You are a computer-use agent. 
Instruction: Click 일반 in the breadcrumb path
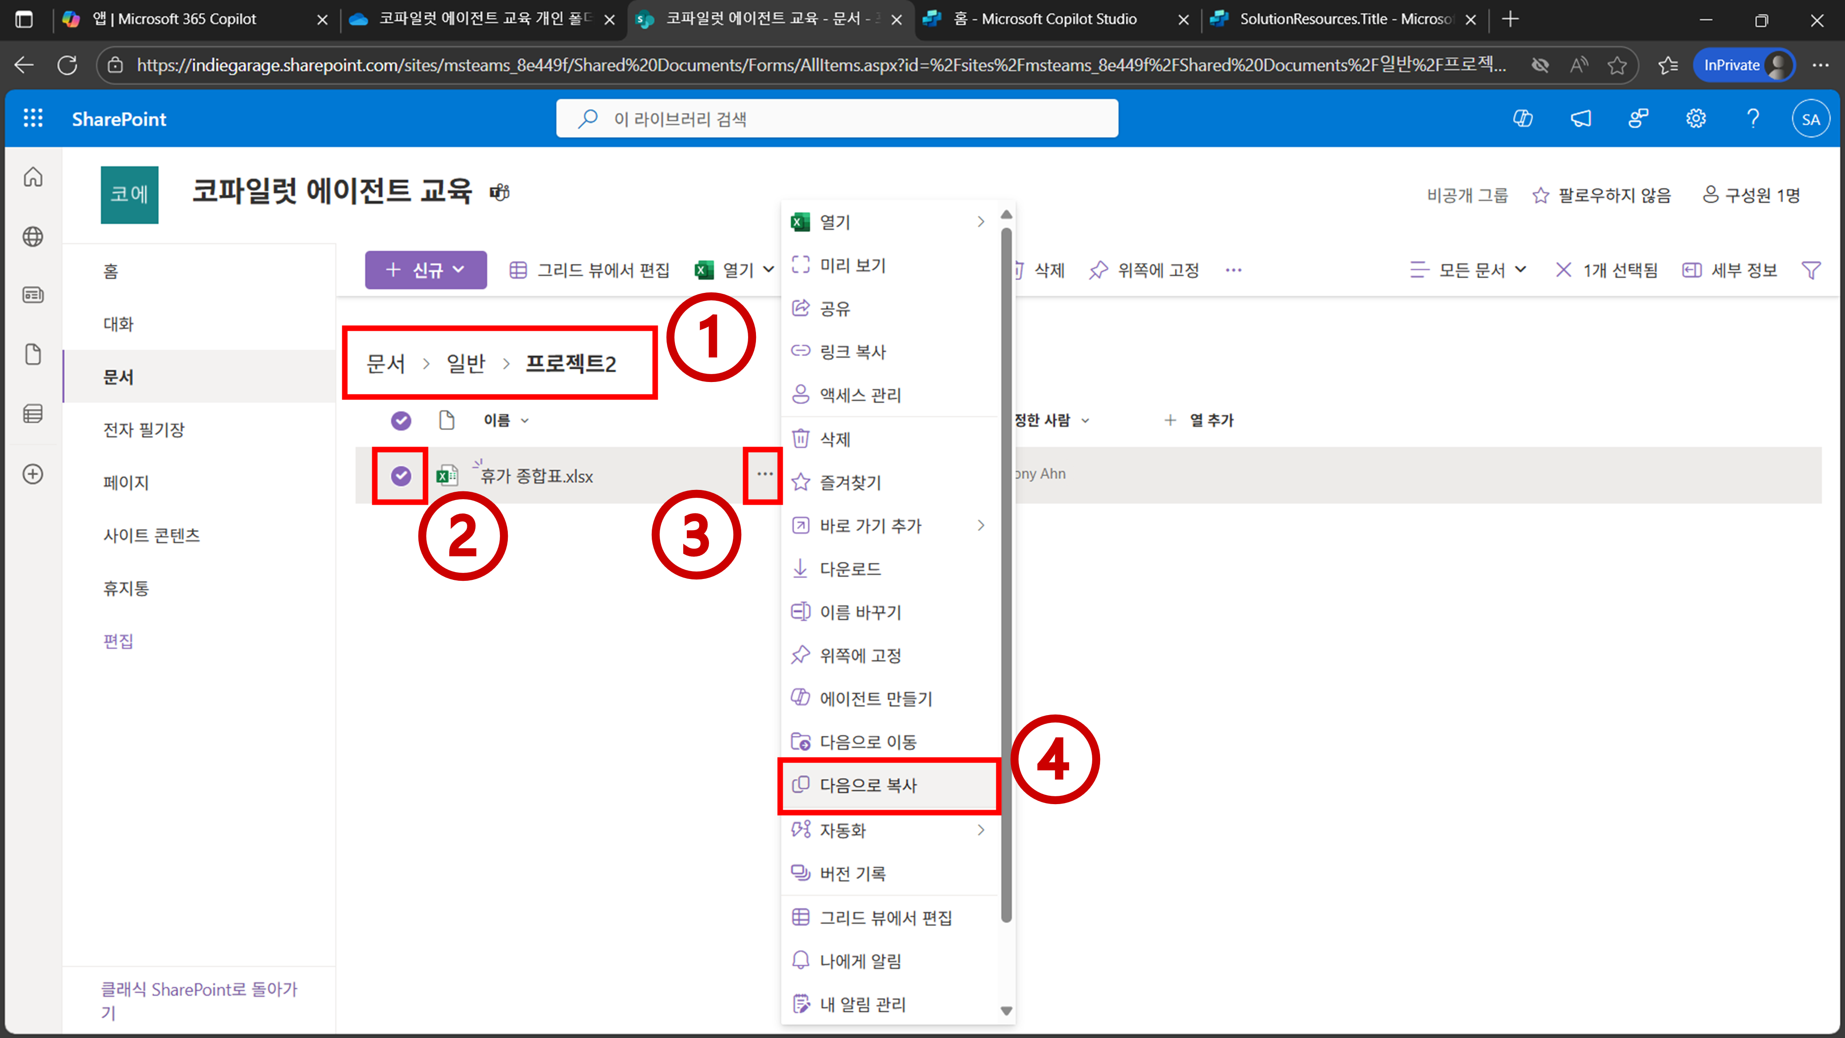coord(465,364)
